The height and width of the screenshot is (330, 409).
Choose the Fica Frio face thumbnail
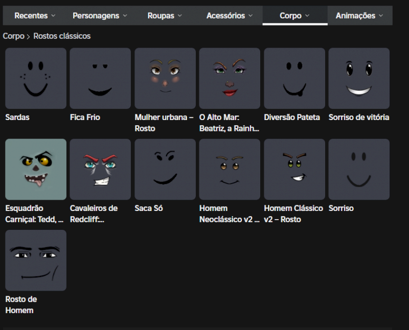coord(100,78)
